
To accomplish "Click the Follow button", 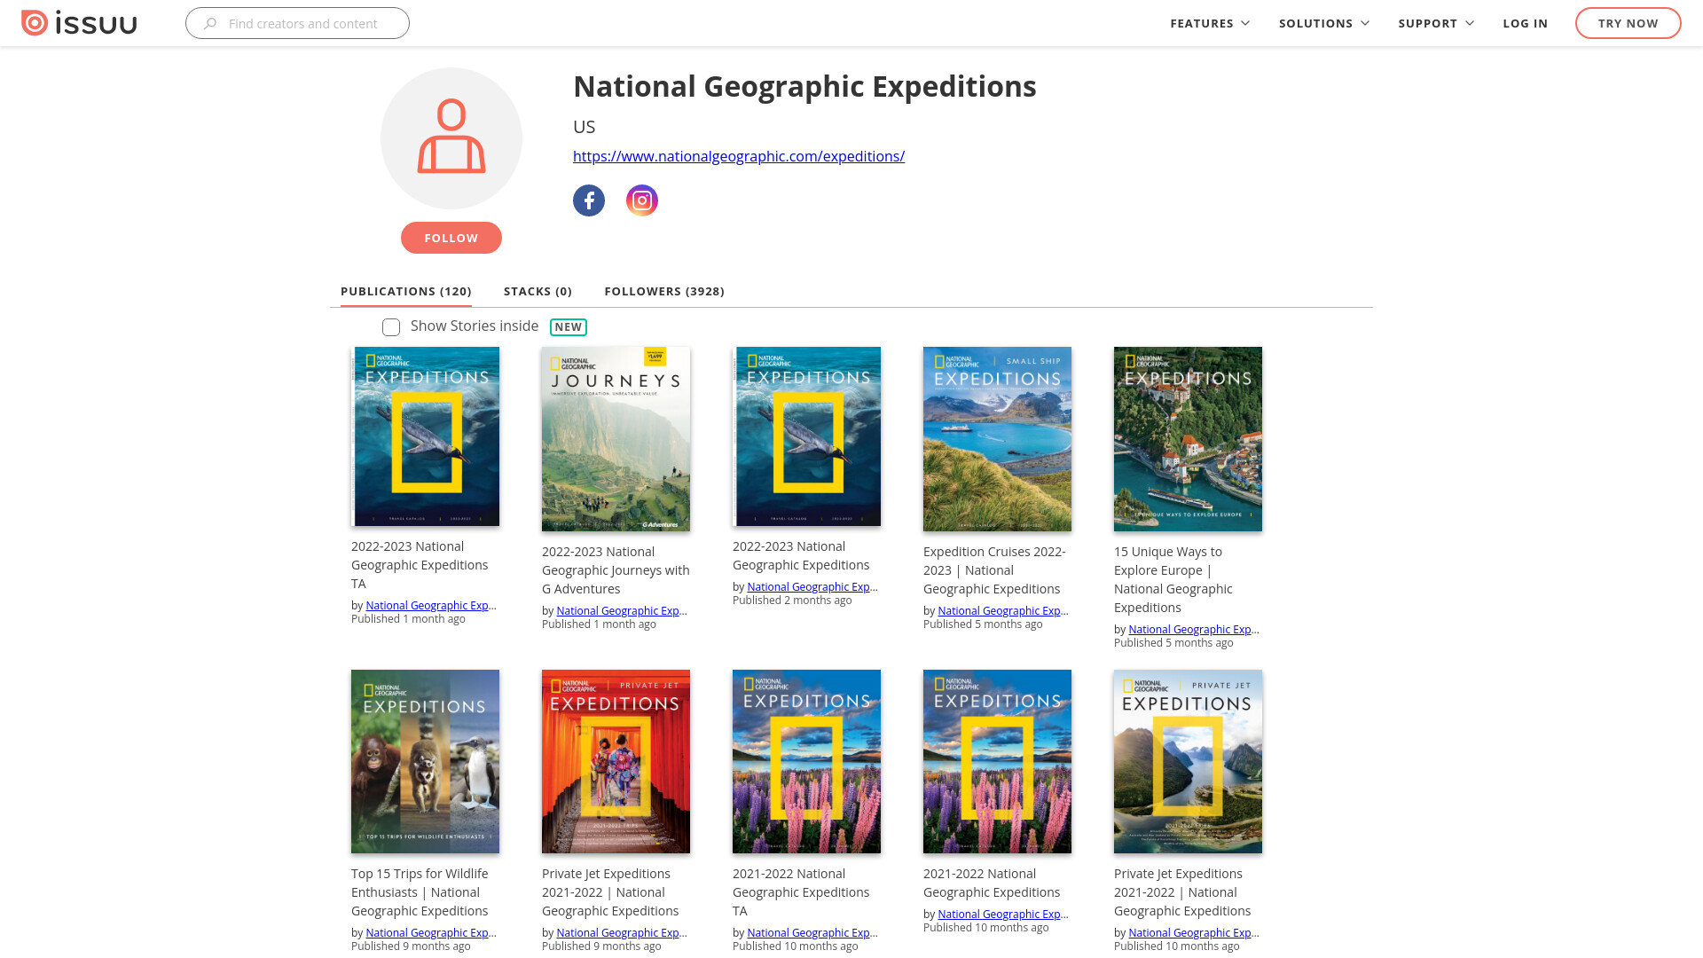I will point(451,238).
